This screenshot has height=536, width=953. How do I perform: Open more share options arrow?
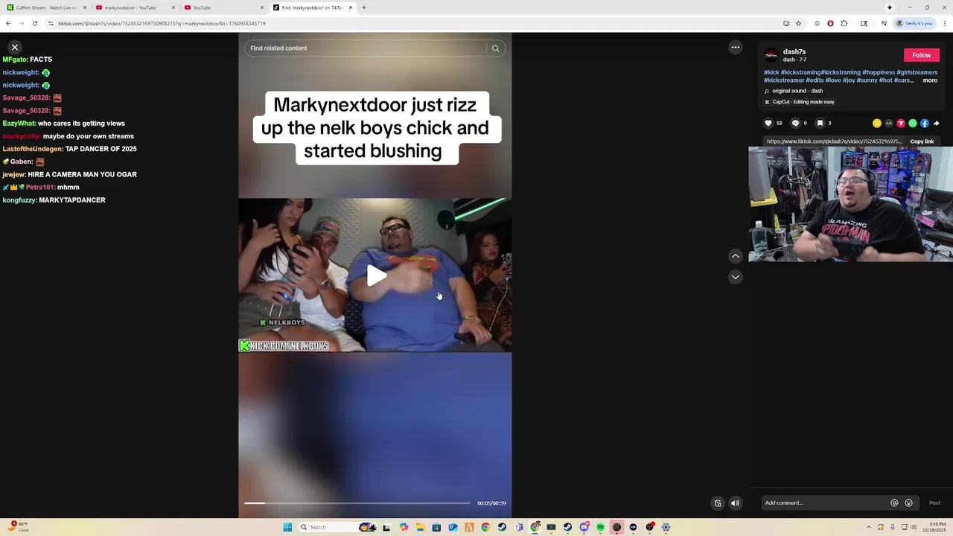(936, 124)
